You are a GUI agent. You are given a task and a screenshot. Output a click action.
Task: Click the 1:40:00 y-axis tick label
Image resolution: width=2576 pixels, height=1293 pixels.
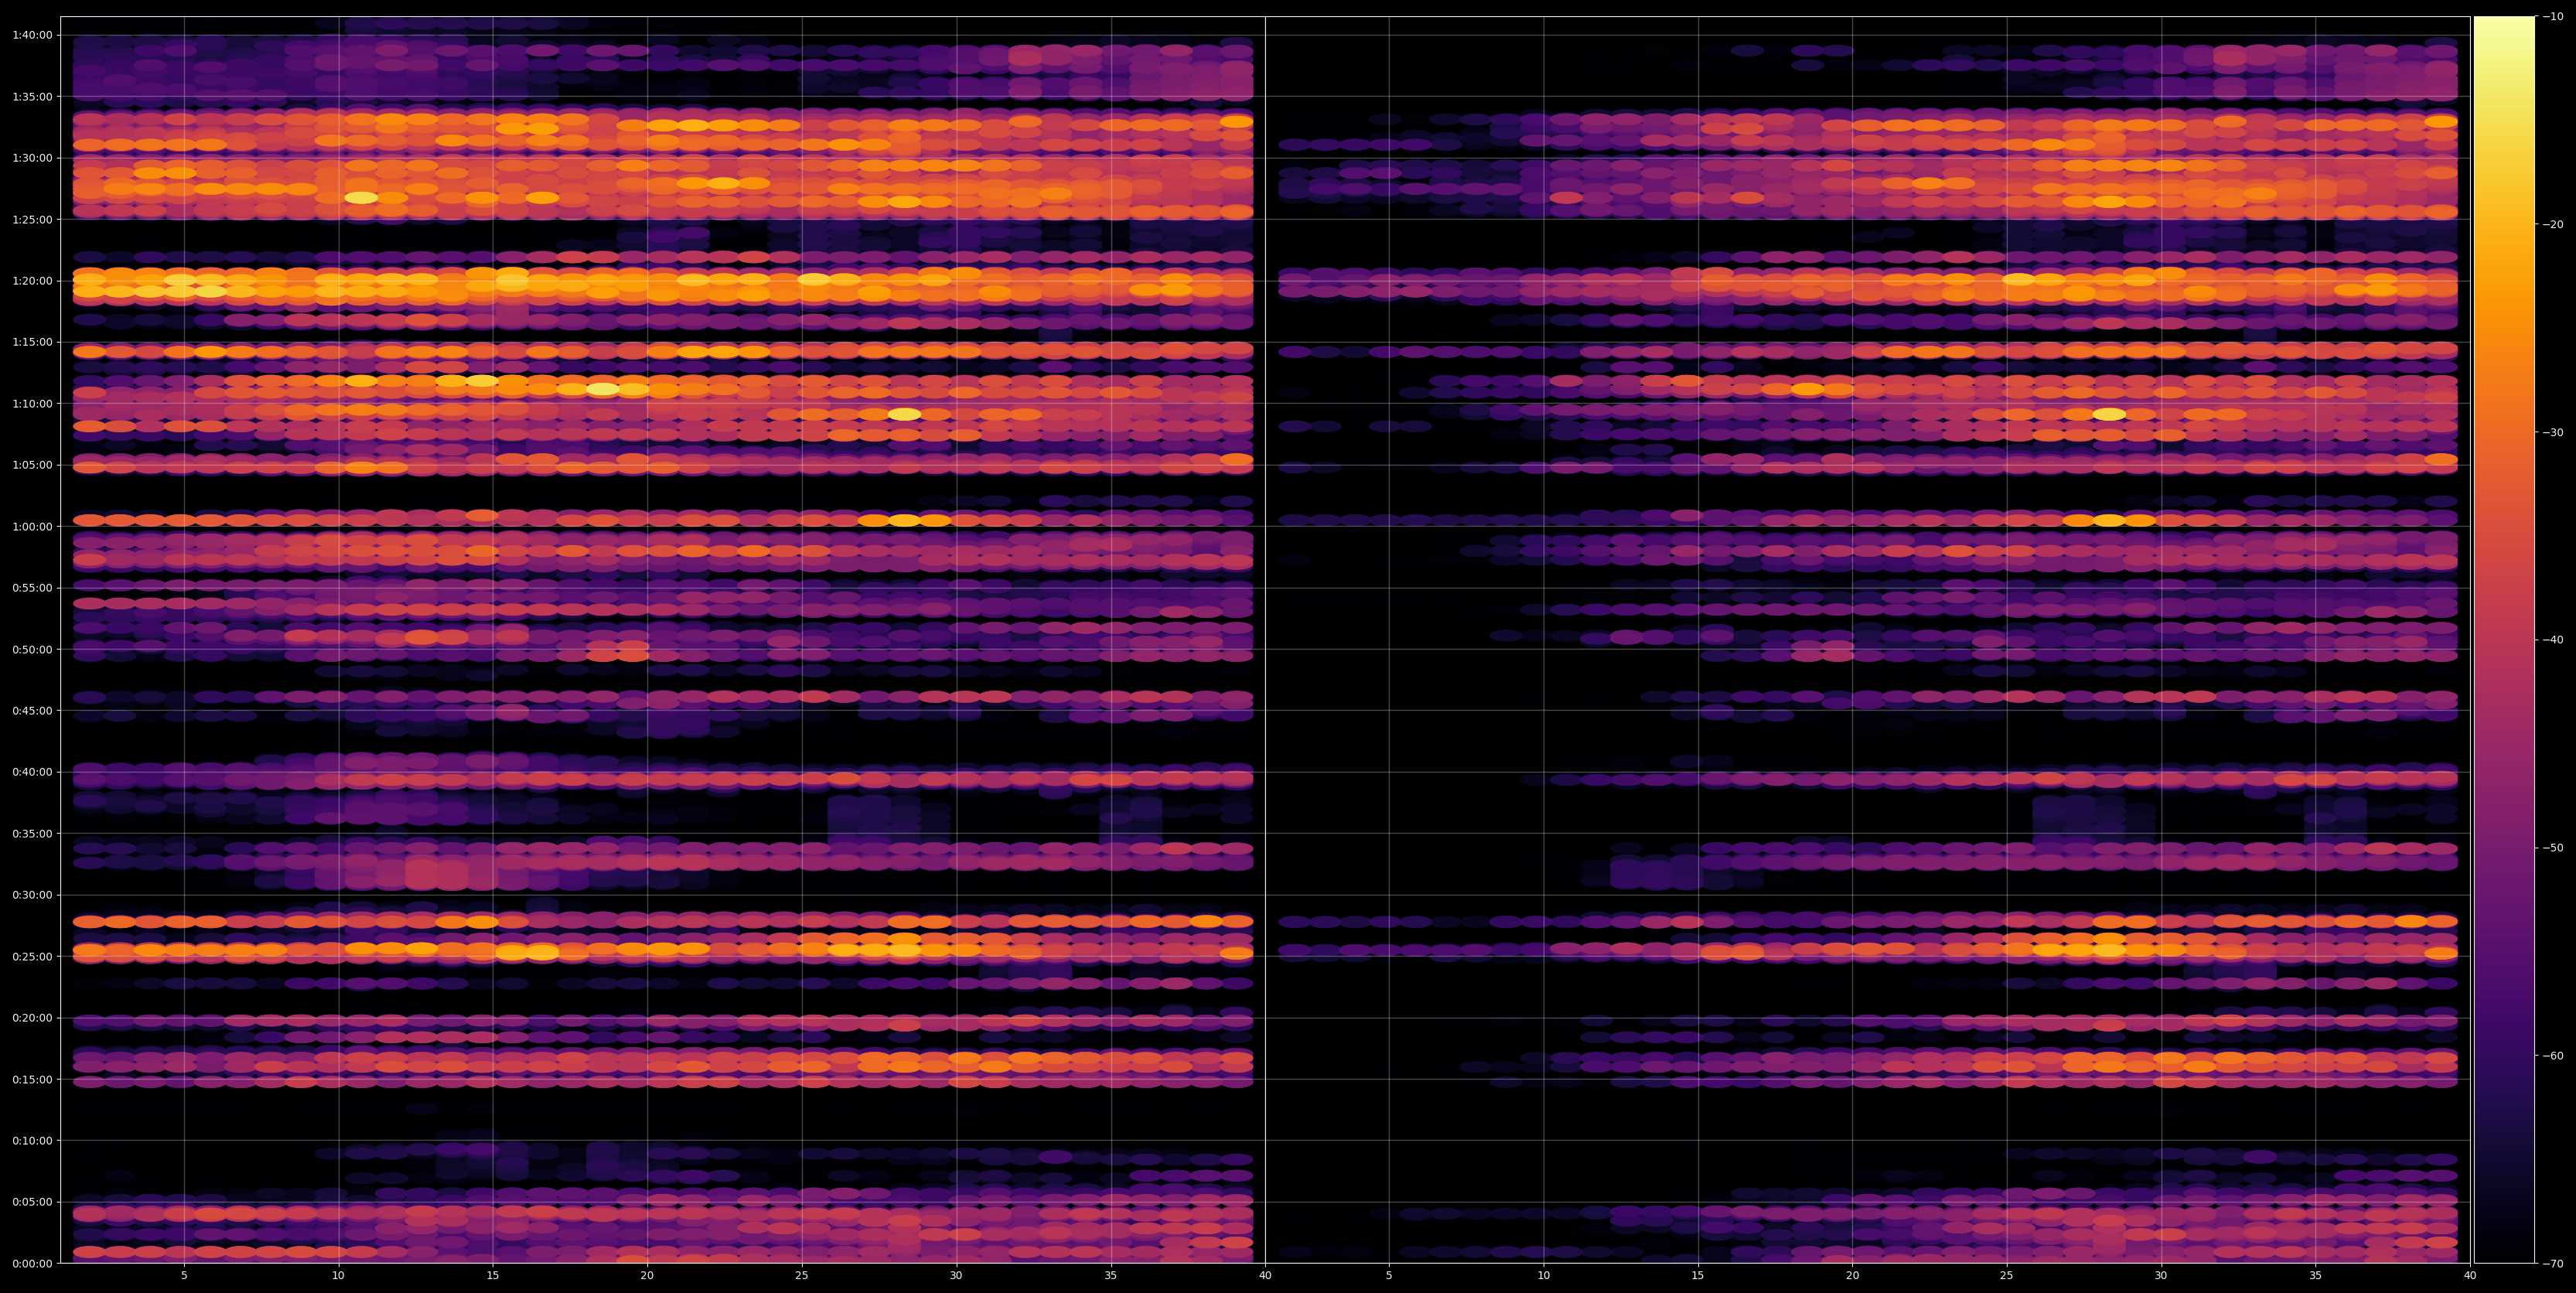point(32,35)
